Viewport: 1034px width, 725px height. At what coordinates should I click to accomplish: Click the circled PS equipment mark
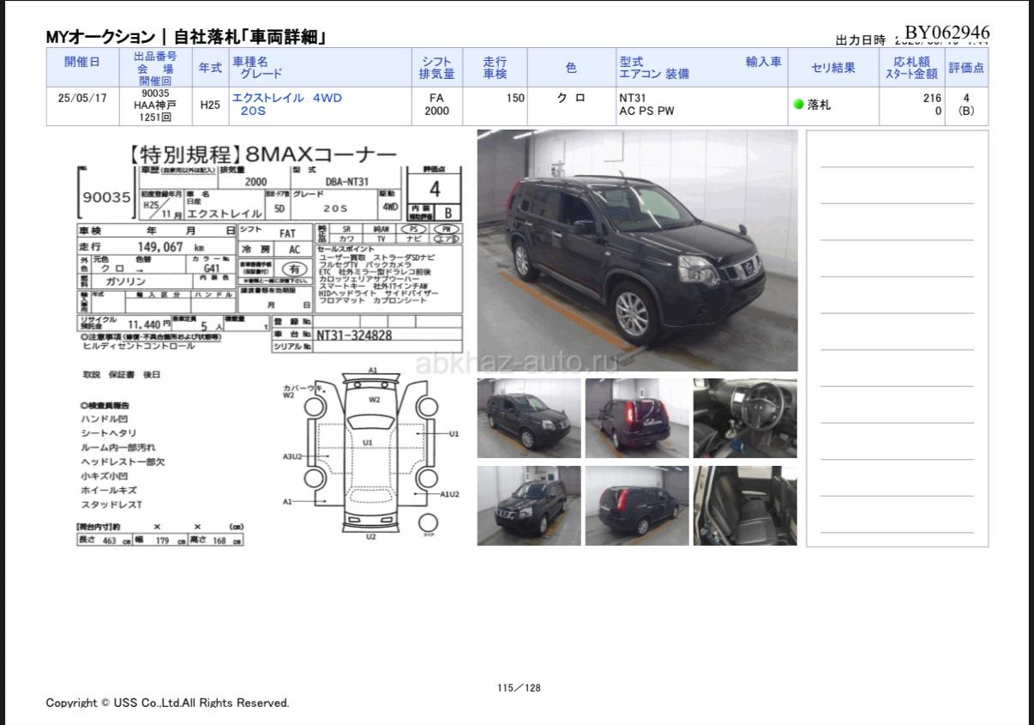point(414,230)
